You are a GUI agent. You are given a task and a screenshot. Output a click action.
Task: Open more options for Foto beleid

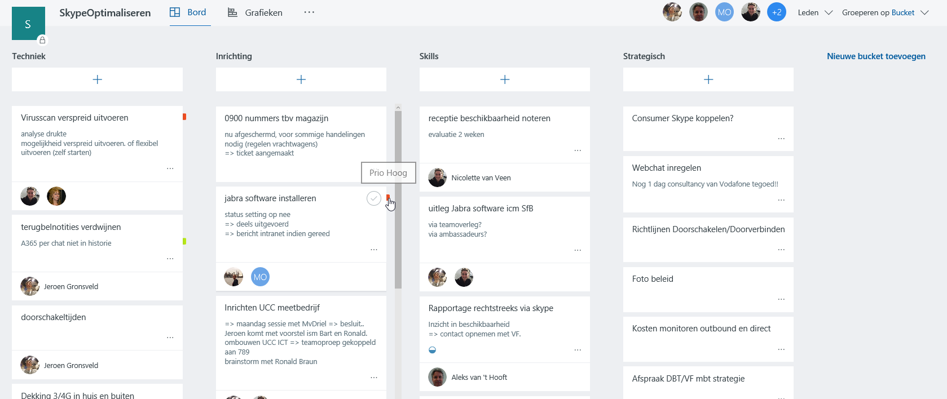click(x=781, y=299)
